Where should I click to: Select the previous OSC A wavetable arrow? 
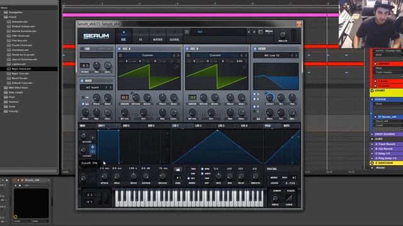174,55
